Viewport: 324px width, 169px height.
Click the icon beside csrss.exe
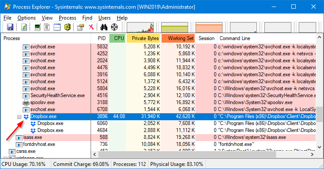click(x=12, y=152)
